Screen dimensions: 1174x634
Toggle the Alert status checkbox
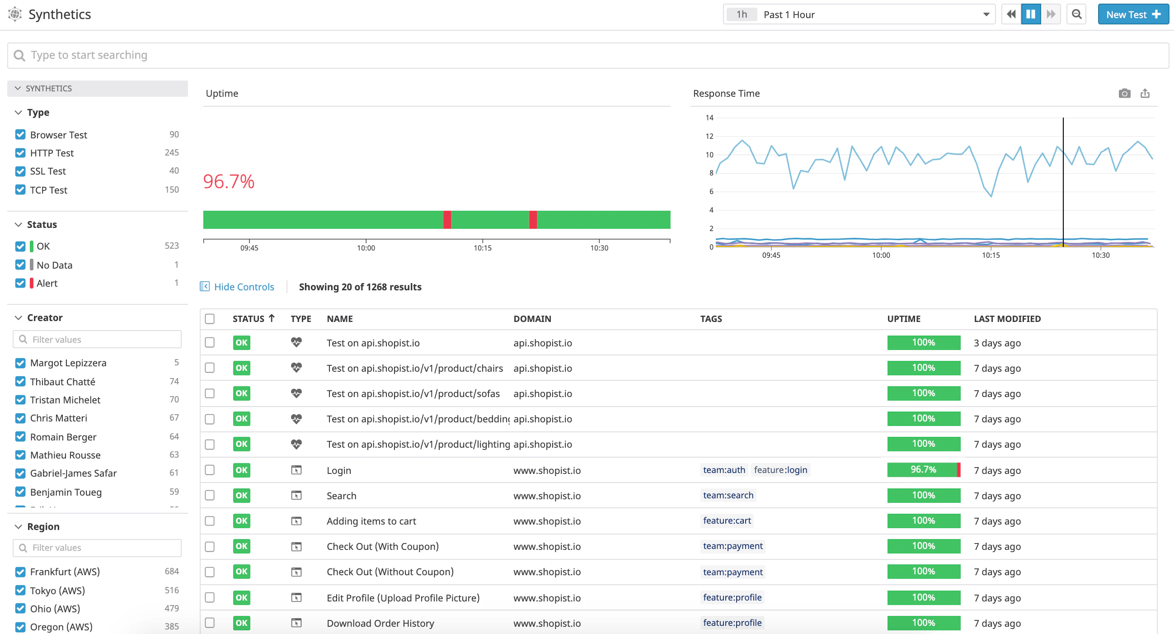coord(20,283)
